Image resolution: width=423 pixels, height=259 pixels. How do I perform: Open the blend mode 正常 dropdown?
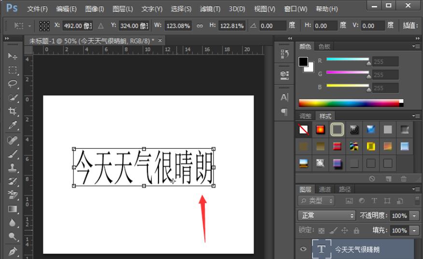pyautogui.click(x=327, y=216)
